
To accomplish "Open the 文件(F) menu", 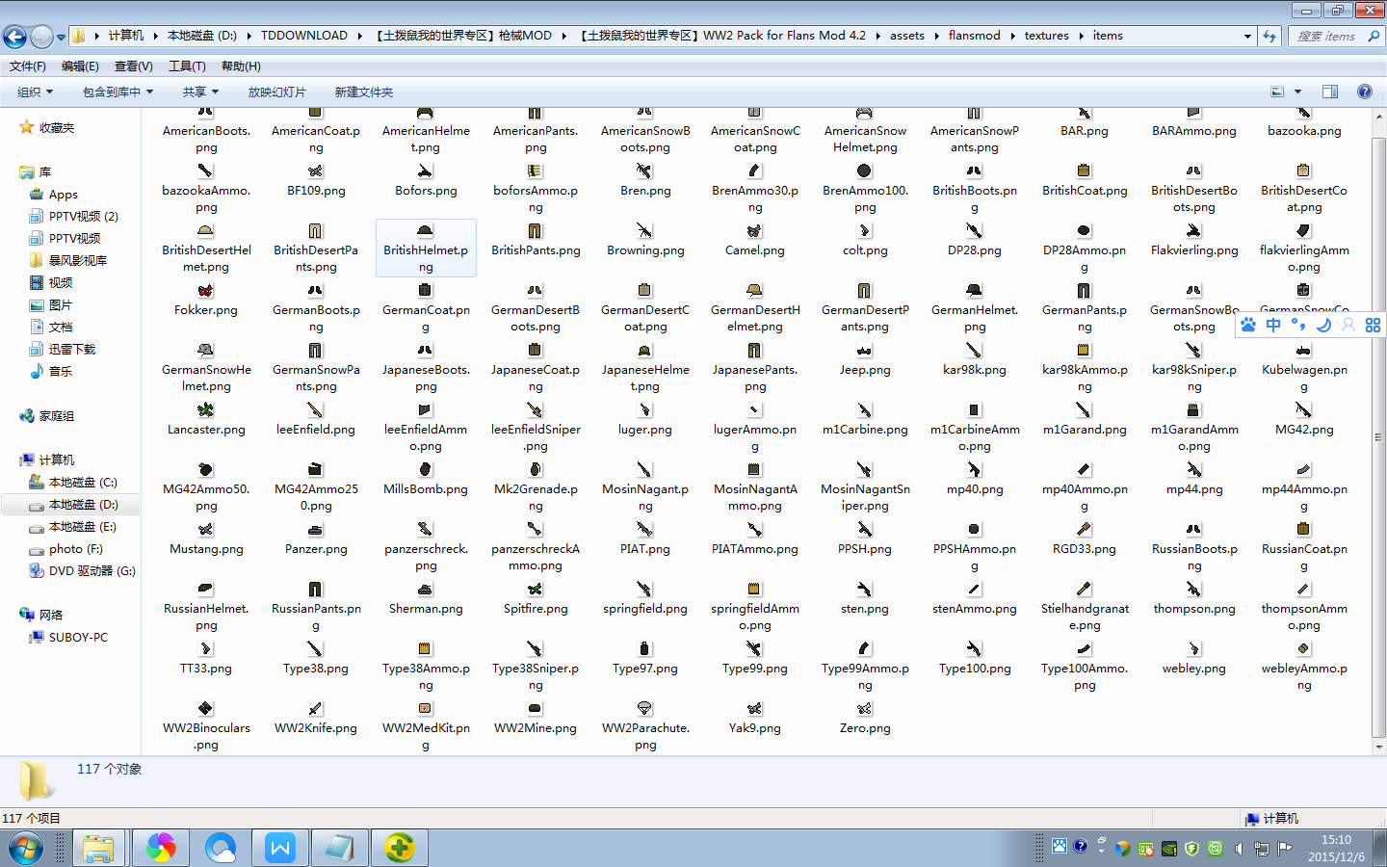I will [x=28, y=66].
